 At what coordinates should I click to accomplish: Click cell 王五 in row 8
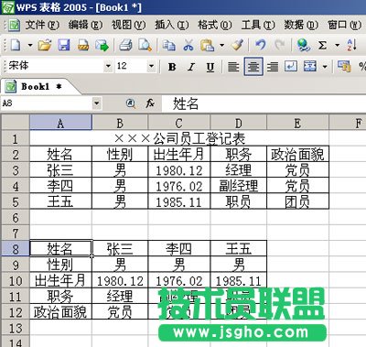coord(239,249)
